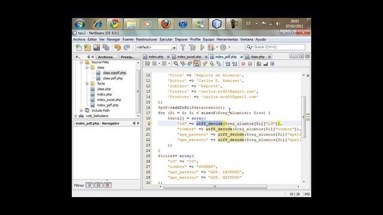Viewport: 383px width, 215px height.
Task: Select class.ezpdf.php in the project tree
Action: click(114, 73)
